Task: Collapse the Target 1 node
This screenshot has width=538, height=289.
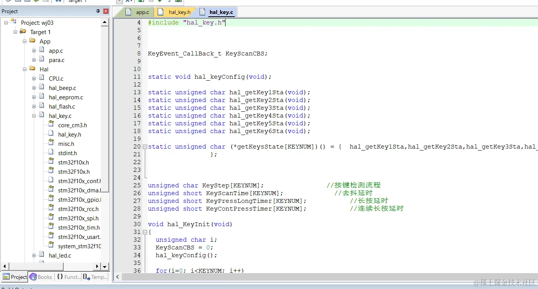Action: click(15, 32)
